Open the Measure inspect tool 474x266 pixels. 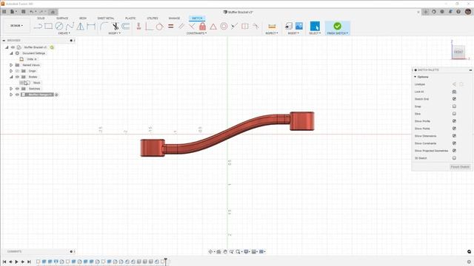coord(272,27)
